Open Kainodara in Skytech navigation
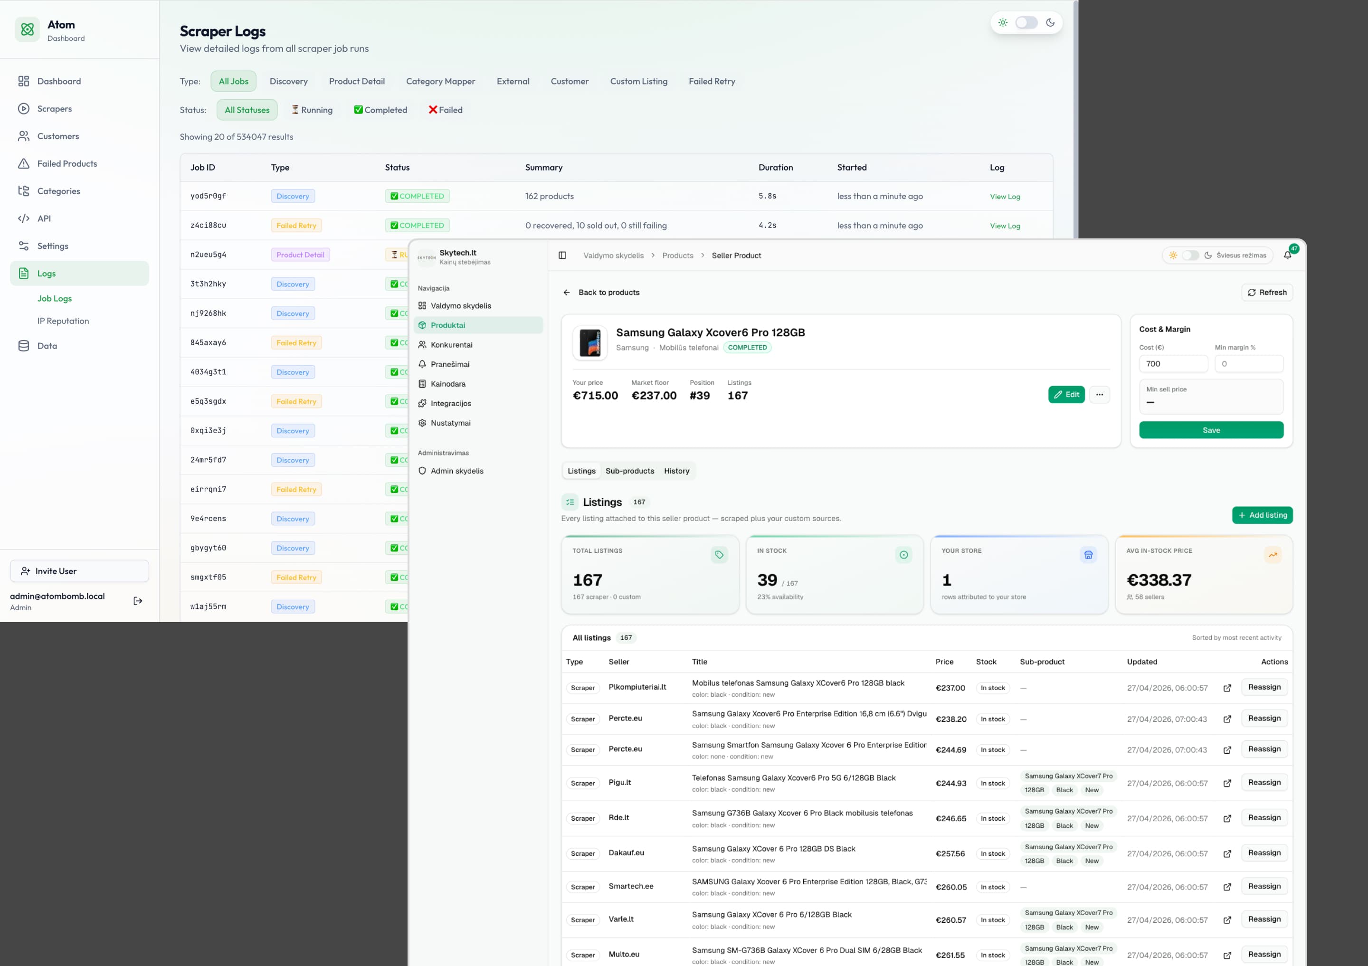Image resolution: width=1368 pixels, height=966 pixels. pos(478,384)
